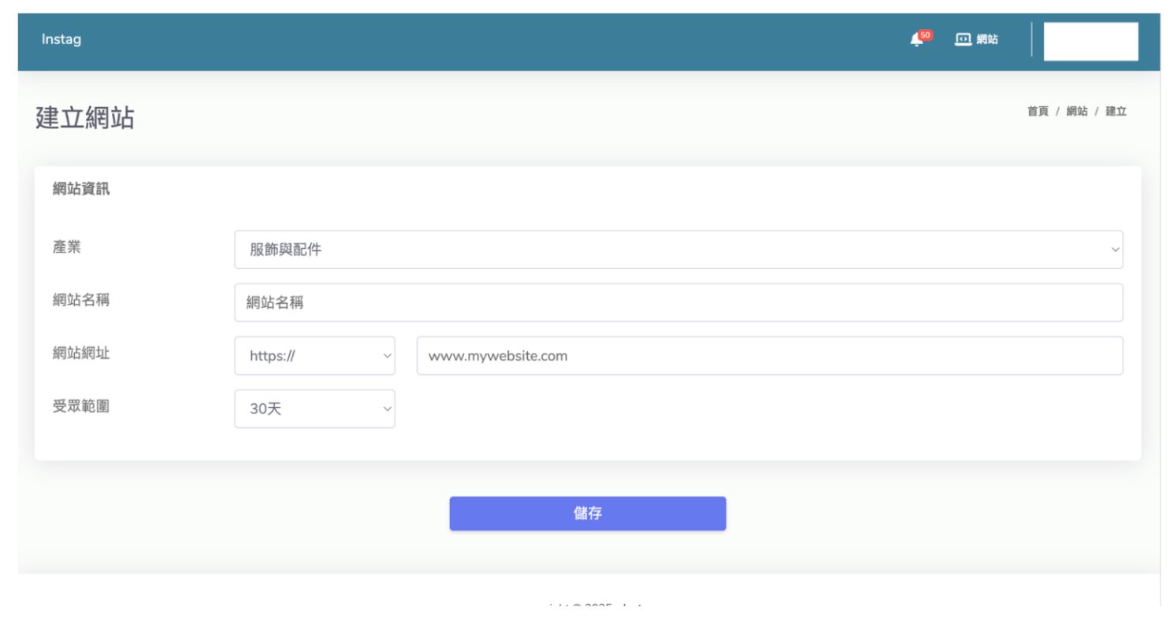Click the 網站網址 field label
Image resolution: width=1174 pixels, height=622 pixels.
[x=81, y=354]
